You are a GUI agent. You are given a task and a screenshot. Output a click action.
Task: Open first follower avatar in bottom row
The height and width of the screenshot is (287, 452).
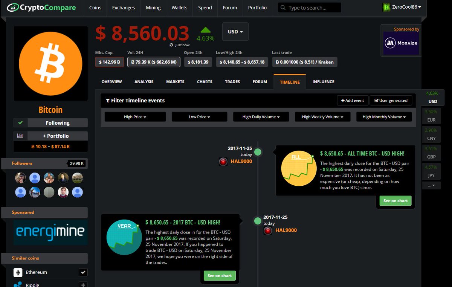click(x=21, y=192)
